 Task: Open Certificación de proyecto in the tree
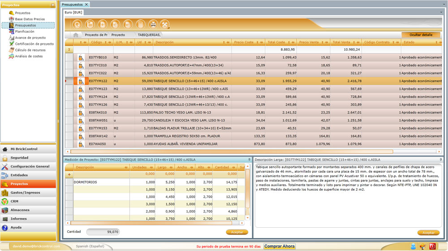coord(34,44)
